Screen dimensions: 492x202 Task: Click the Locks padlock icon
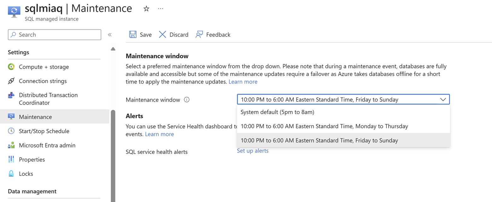[11, 173]
